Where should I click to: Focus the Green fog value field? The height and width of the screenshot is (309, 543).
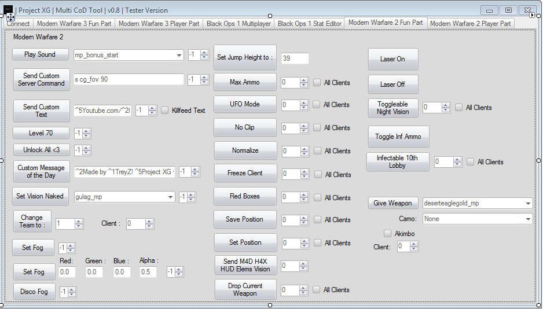(94, 272)
